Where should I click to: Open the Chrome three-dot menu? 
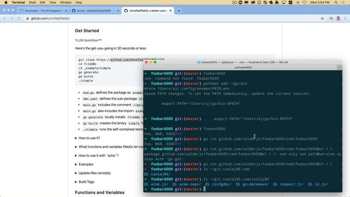click(x=345, y=19)
